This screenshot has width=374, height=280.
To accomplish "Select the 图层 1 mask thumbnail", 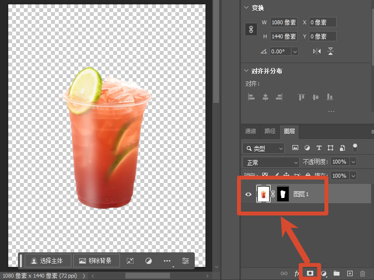I will pyautogui.click(x=283, y=194).
